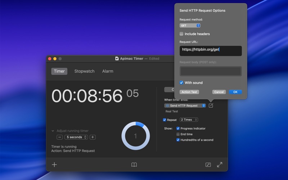The height and width of the screenshot is (180, 288).
Task: Uncheck the With sound checkbox
Action: click(x=182, y=83)
